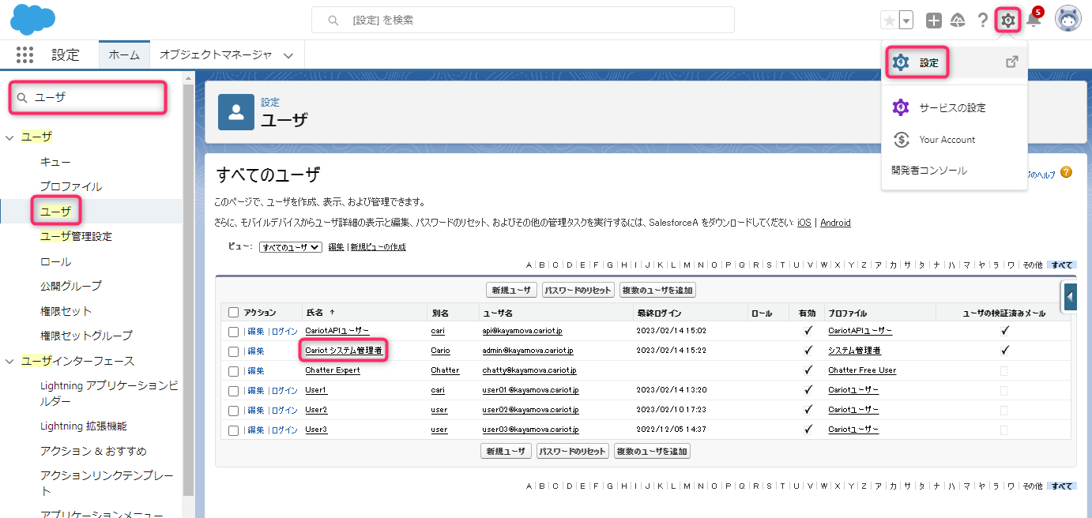Switch to the ホーム tab
Screen dimensions: 1092x518
(124, 54)
